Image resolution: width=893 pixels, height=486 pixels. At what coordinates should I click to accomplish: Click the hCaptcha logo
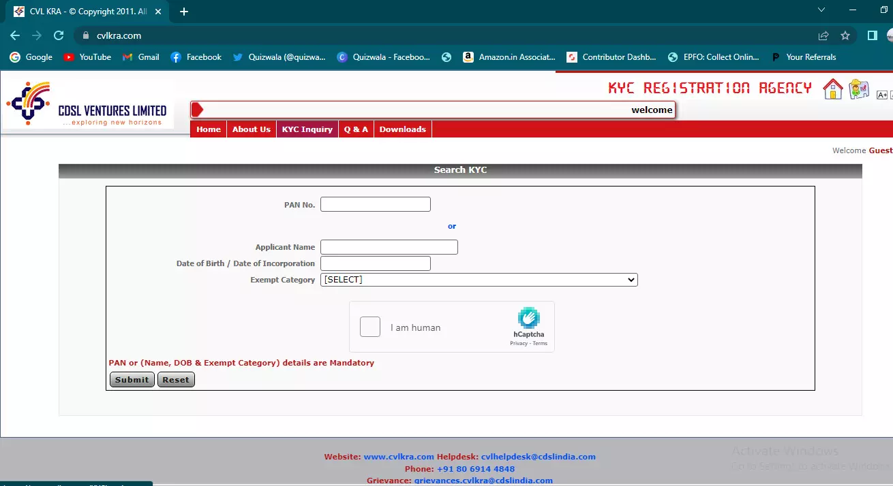528,320
